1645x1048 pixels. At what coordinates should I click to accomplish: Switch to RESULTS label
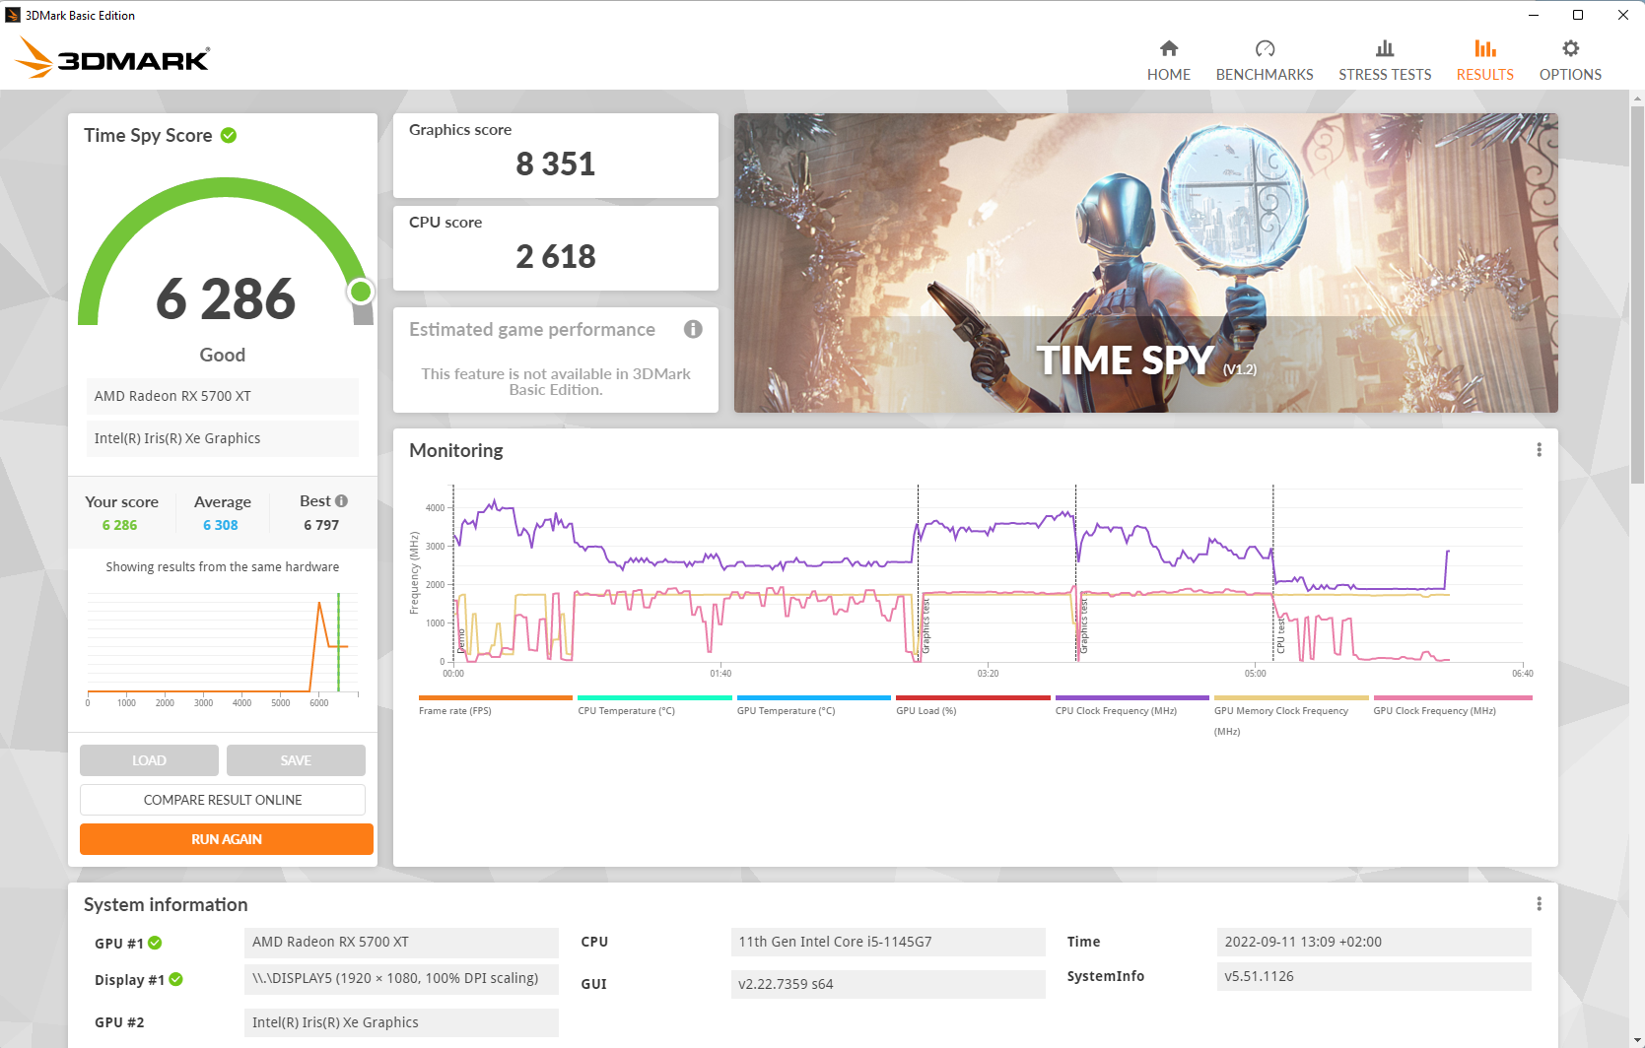[1485, 75]
